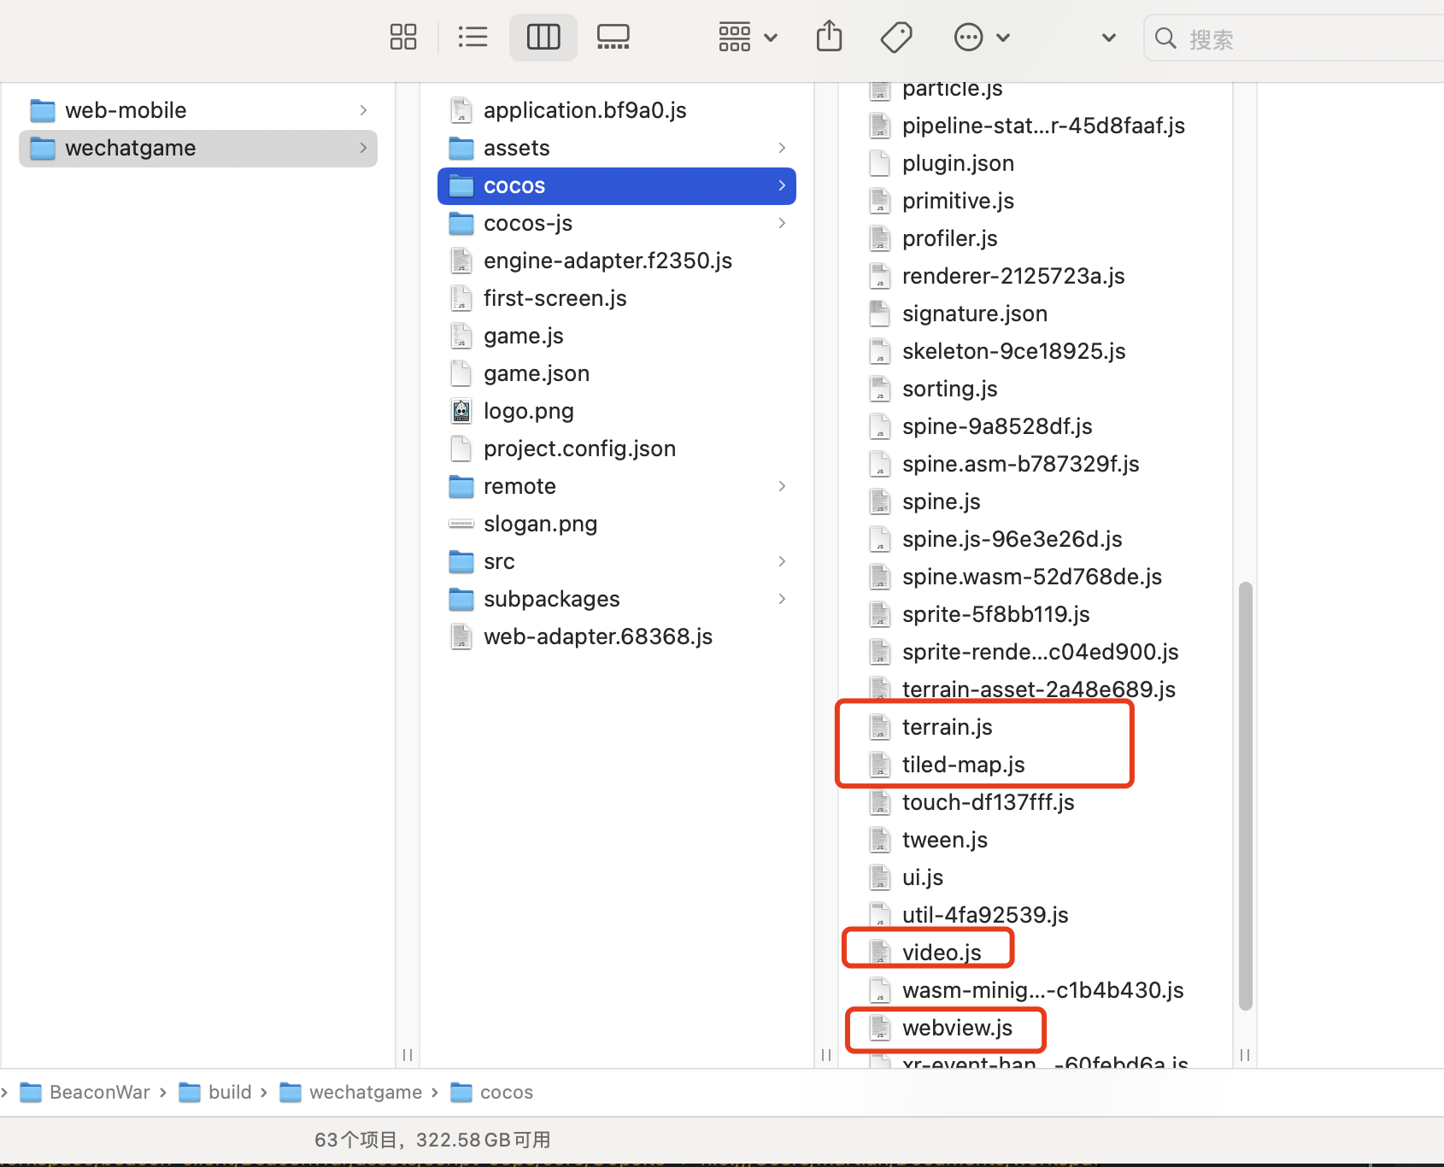
Task: Click the game.json file icon
Action: click(461, 373)
